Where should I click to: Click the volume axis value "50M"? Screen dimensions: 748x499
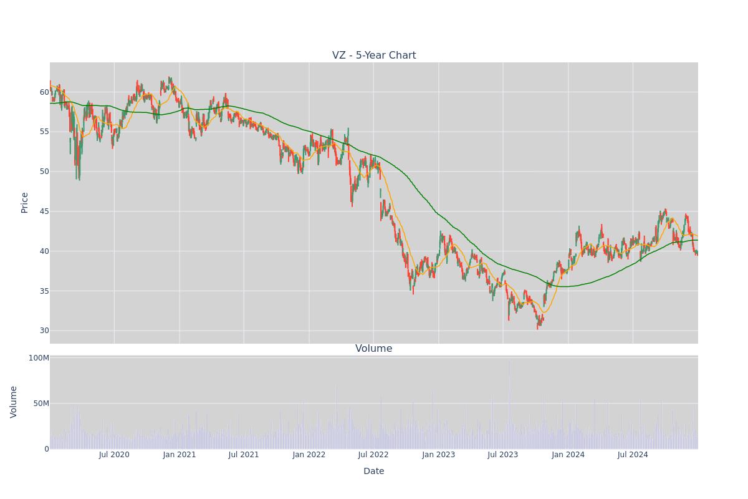pyautogui.click(x=41, y=404)
